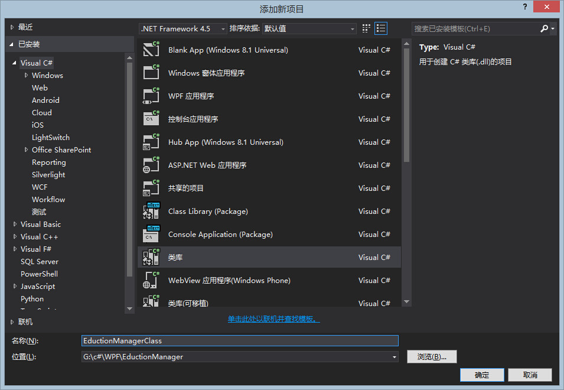Open the 位置 location path dropdown arrow

395,357
